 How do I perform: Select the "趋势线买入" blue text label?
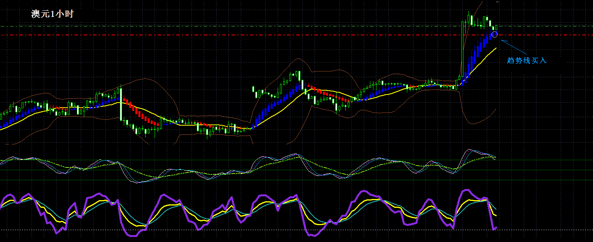(526, 60)
